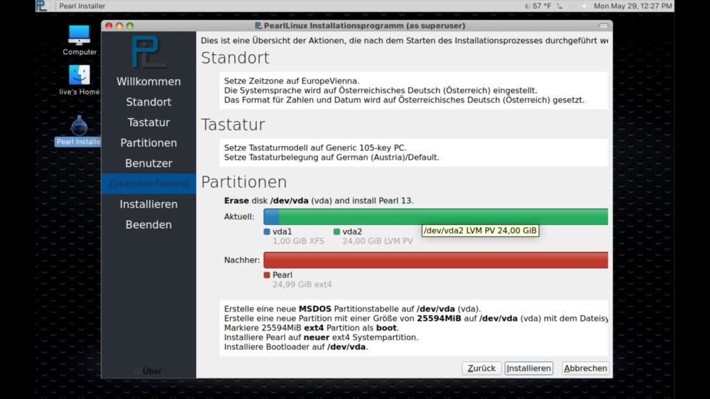710x399 pixels.
Task: Click the 57 °F temperature reading
Action: click(542, 6)
